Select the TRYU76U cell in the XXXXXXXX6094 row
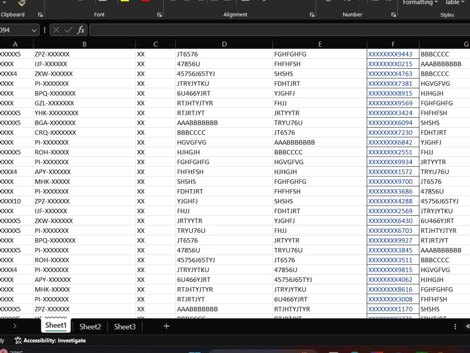This screenshot has height=353, width=470. pos(320,123)
